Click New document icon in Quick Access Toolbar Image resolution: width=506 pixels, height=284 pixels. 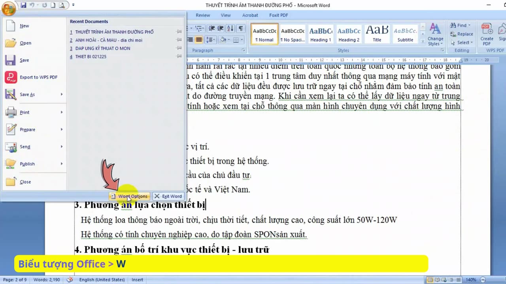click(x=53, y=5)
